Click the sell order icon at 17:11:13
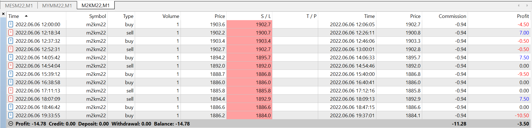 click(x=11, y=90)
